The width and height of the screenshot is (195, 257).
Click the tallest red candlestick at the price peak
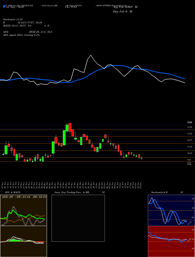coord(70,127)
